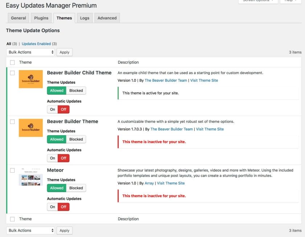Image resolution: width=305 pixels, height=237 pixels.
Task: Click the Beaver Builder Child Theme title
Action: click(79, 73)
